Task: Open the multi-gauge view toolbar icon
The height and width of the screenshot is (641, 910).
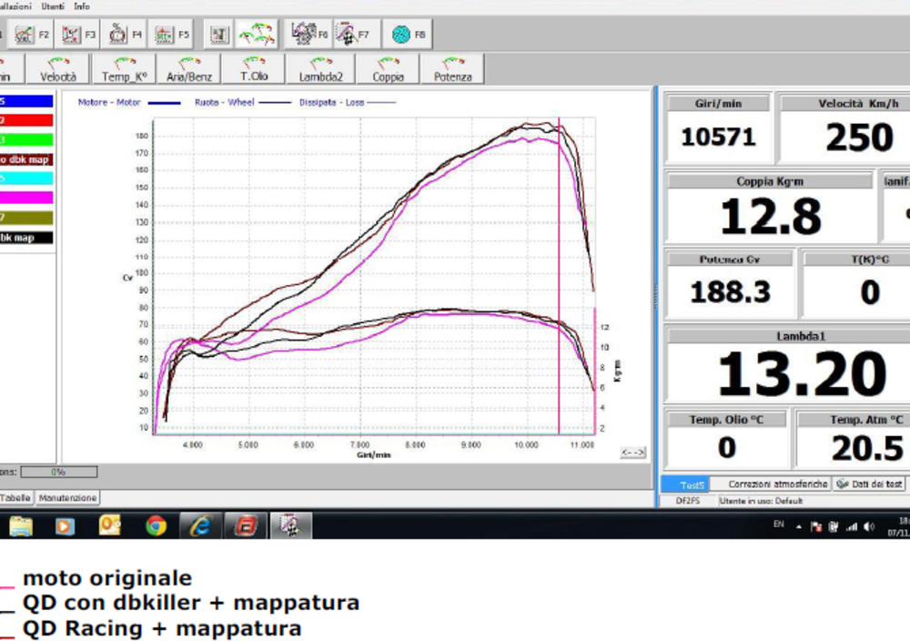Action: (x=257, y=35)
